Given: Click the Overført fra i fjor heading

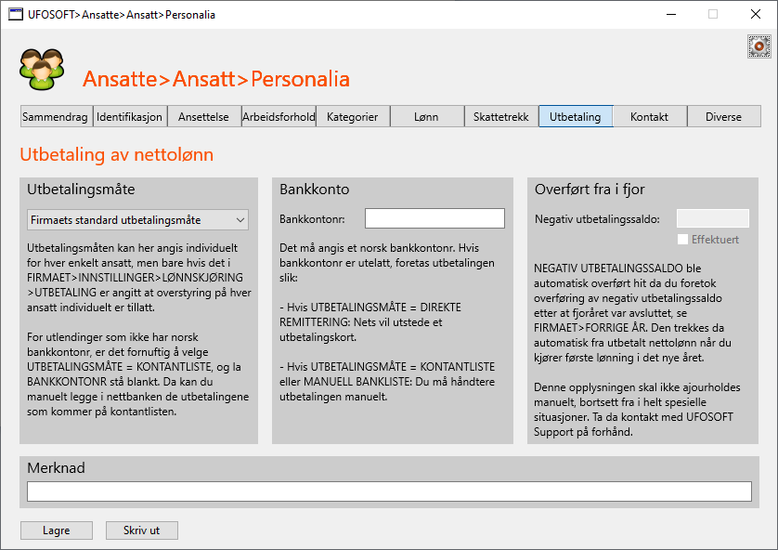Looking at the screenshot, I should (x=590, y=190).
